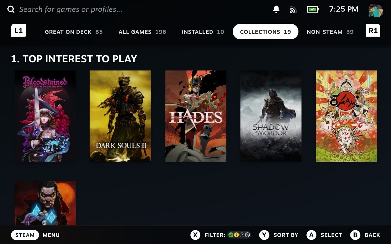Image resolution: width=391 pixels, height=244 pixels.
Task: Open the user profile avatar
Action: click(x=375, y=10)
